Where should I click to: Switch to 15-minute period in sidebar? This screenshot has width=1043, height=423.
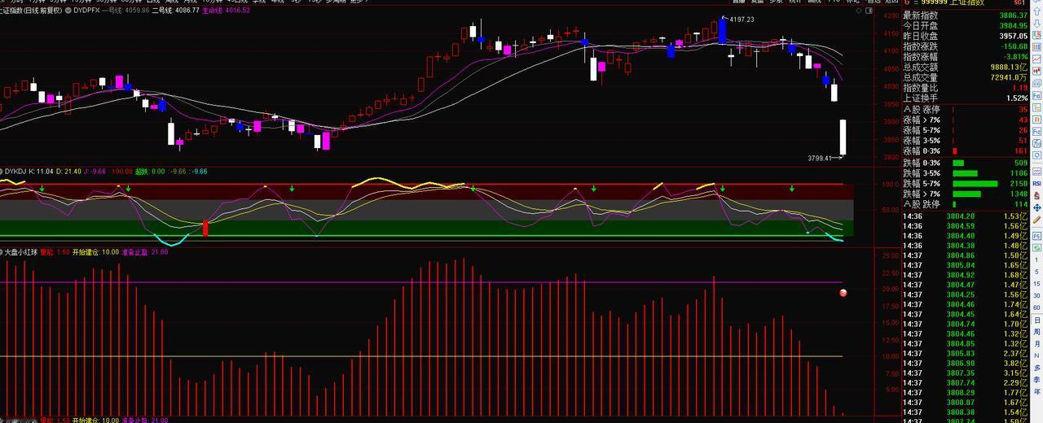(1037, 284)
